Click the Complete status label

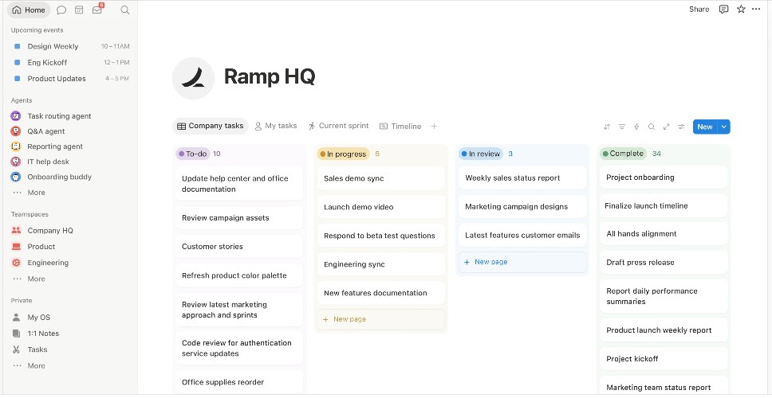[623, 154]
